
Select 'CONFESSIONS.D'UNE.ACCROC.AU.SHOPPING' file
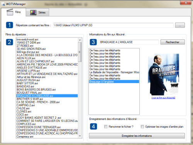[47, 133]
